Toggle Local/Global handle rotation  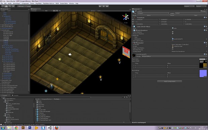[28, 6]
